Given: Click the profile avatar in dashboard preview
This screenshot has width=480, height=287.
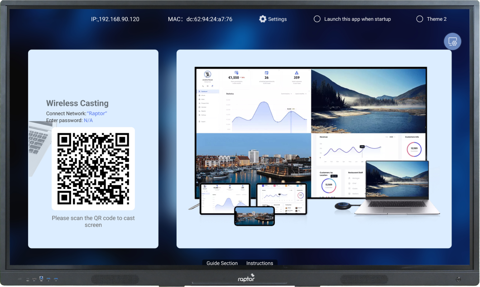Looking at the screenshot, I should [x=207, y=75].
